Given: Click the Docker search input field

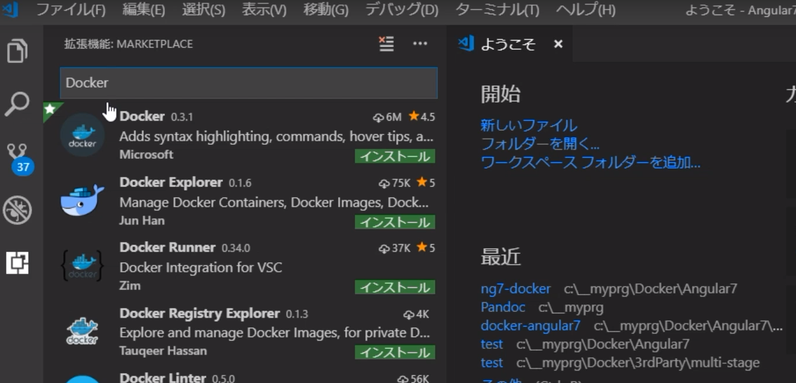Looking at the screenshot, I should pos(249,83).
